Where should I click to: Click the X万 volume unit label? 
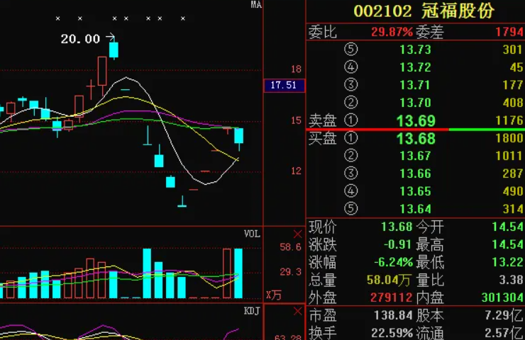tap(274, 295)
